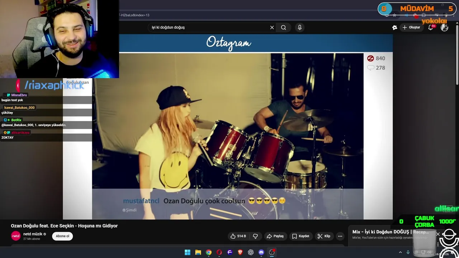This screenshot has height=258, width=459.
Task: Open the netd müzik channel link
Action: pos(33,234)
